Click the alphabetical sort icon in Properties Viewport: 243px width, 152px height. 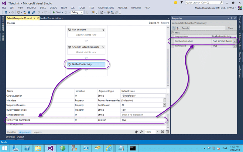pyautogui.click(x=178, y=28)
